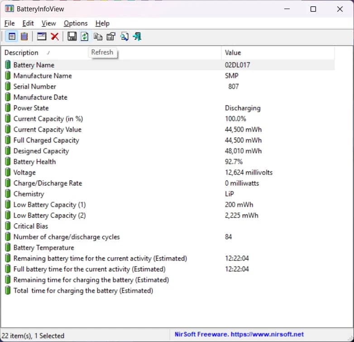Click the 2,225 mWh value
354x342 pixels.
click(x=241, y=215)
